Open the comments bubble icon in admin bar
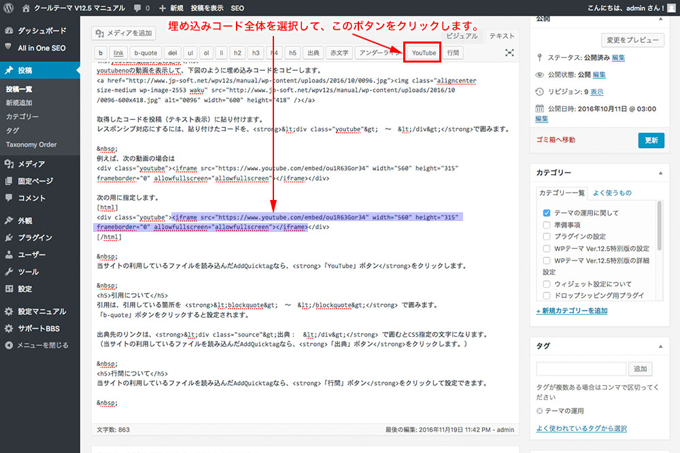680x453 pixels. click(137, 7)
